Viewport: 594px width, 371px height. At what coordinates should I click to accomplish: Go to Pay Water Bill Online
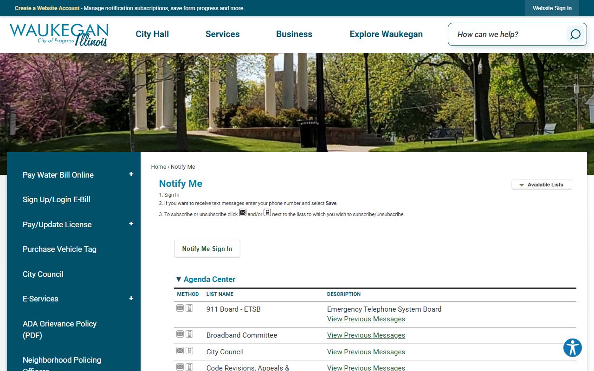click(x=58, y=175)
